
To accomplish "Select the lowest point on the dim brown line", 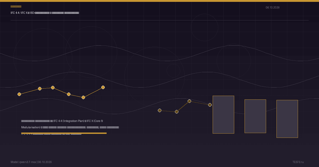I will (x=177, y=112).
